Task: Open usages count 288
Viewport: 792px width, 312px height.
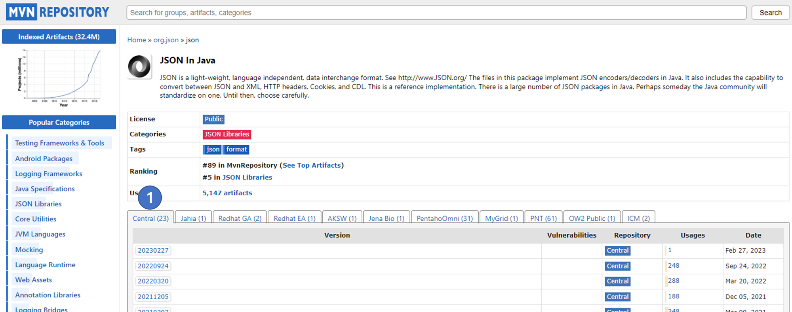Action: pyautogui.click(x=674, y=281)
